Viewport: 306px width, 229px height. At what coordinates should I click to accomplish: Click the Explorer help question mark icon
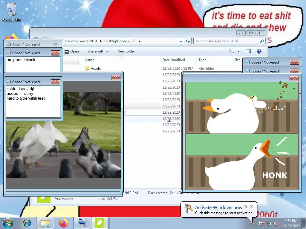coord(259,51)
